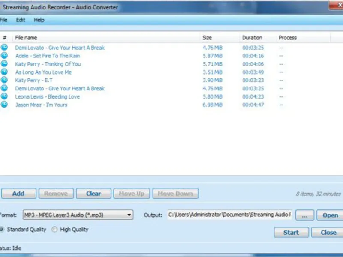Click duration 00:04:16
Image resolution: width=343 pixels, height=257 pixels.
[x=253, y=56]
